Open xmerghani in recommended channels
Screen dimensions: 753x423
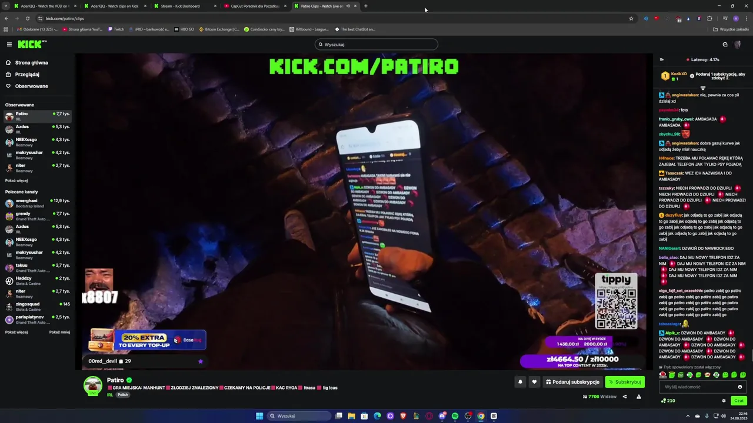coord(38,203)
